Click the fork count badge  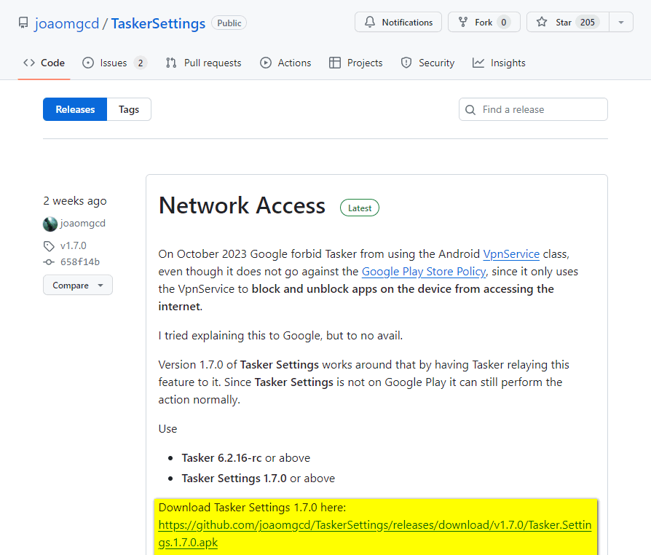504,23
